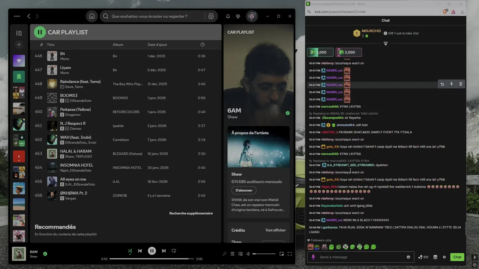Click the 6AM album art in player bar
Screen dimensions: 479x269
[19, 254]
